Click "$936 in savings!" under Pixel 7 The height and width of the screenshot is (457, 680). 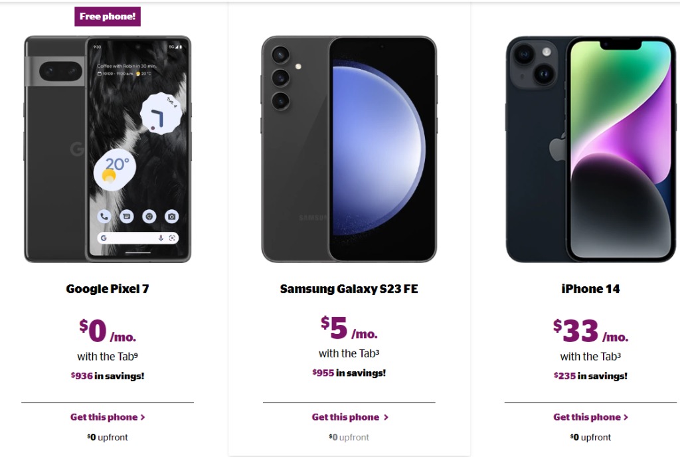[108, 376]
